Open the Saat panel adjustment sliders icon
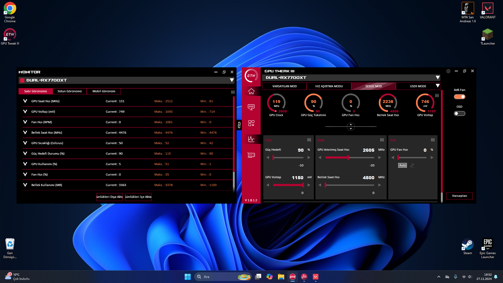This screenshot has width=503, height=283. [382, 140]
